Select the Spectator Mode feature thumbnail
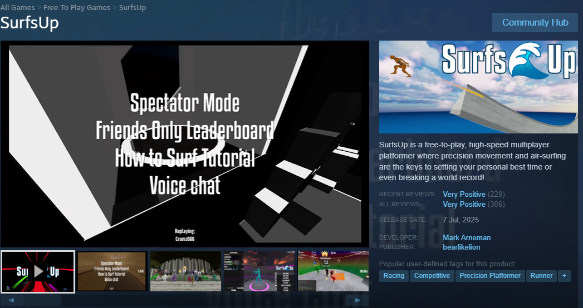 click(112, 272)
